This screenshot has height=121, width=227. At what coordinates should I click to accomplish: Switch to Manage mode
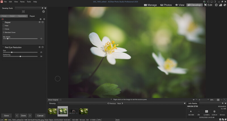pos(150,5)
